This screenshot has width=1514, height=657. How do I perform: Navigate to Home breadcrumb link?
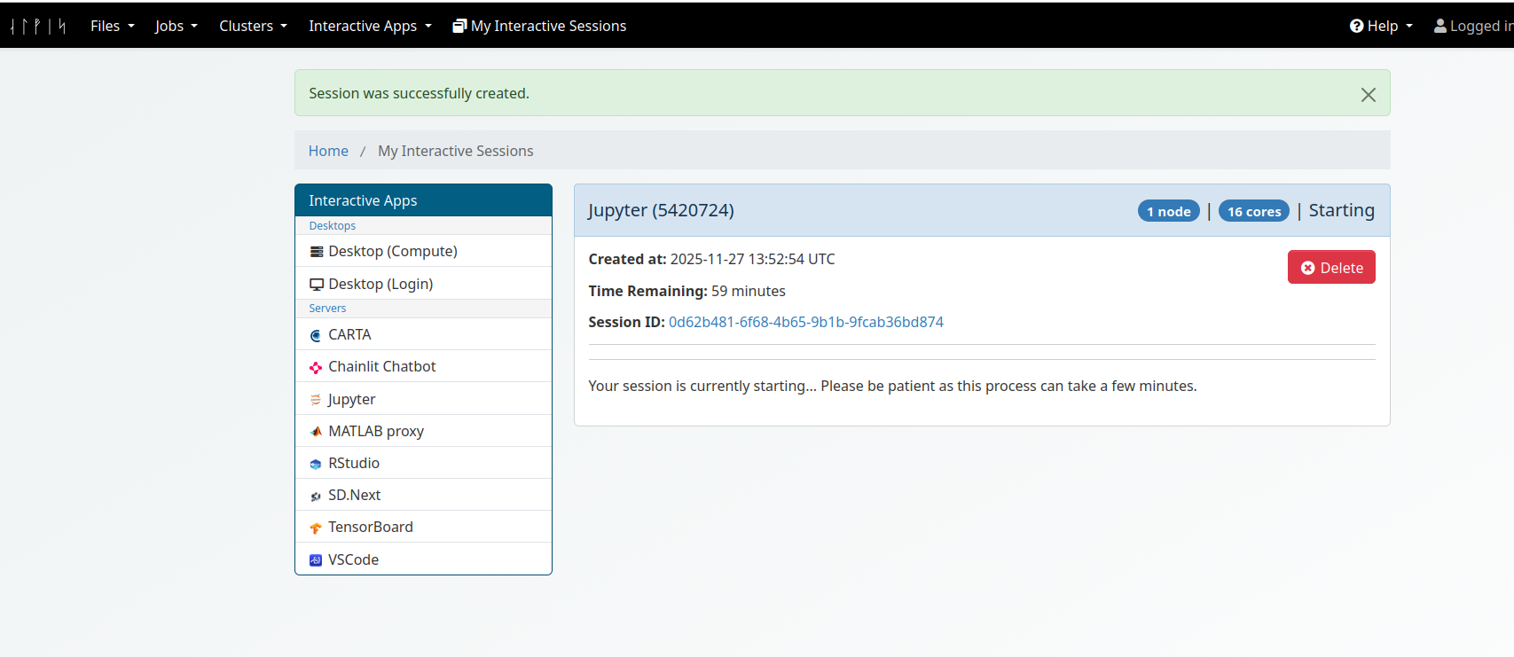tap(328, 151)
